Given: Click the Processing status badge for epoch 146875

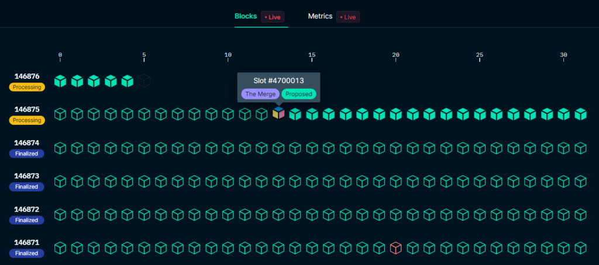Looking at the screenshot, I should 27,120.
